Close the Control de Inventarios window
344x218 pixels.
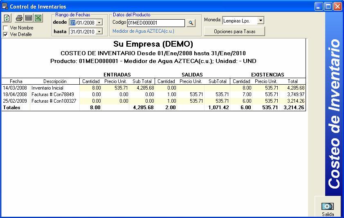[x=338, y=7]
